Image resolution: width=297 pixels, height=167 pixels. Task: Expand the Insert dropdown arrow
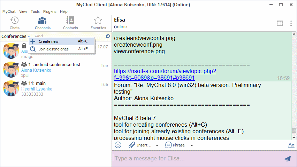(x=157, y=145)
